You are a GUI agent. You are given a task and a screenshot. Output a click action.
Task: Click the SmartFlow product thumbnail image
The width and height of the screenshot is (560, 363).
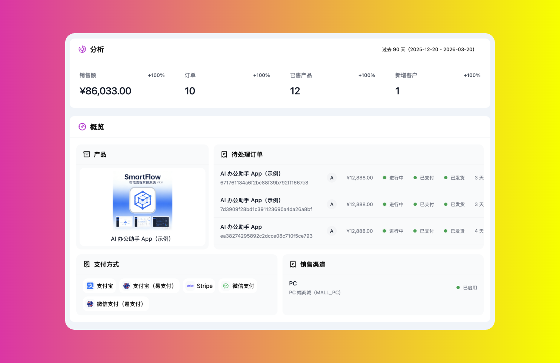[143, 201]
